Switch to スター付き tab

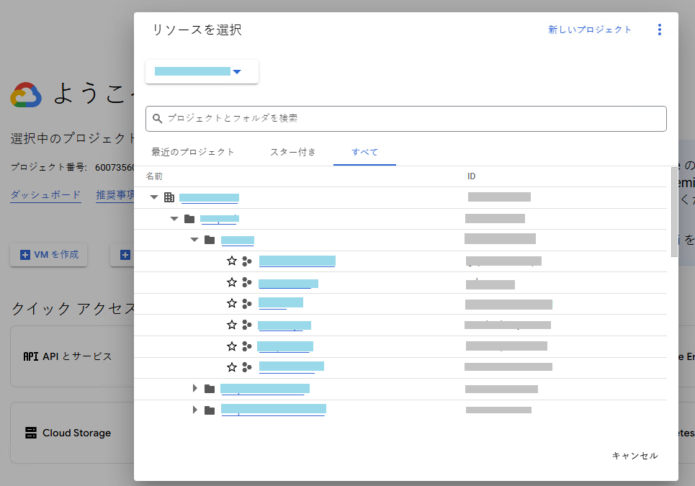293,152
